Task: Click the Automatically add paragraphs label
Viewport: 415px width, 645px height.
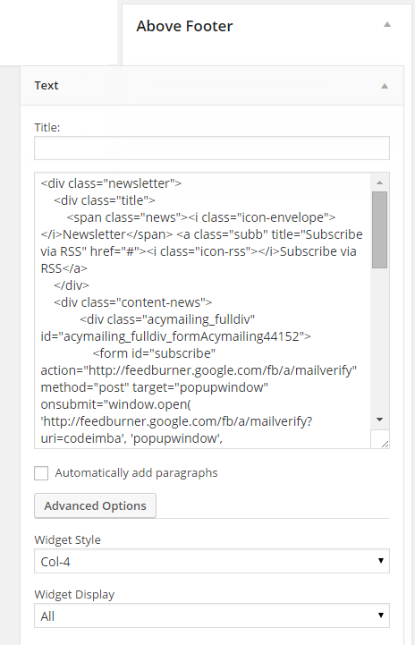Action: pyautogui.click(x=136, y=473)
